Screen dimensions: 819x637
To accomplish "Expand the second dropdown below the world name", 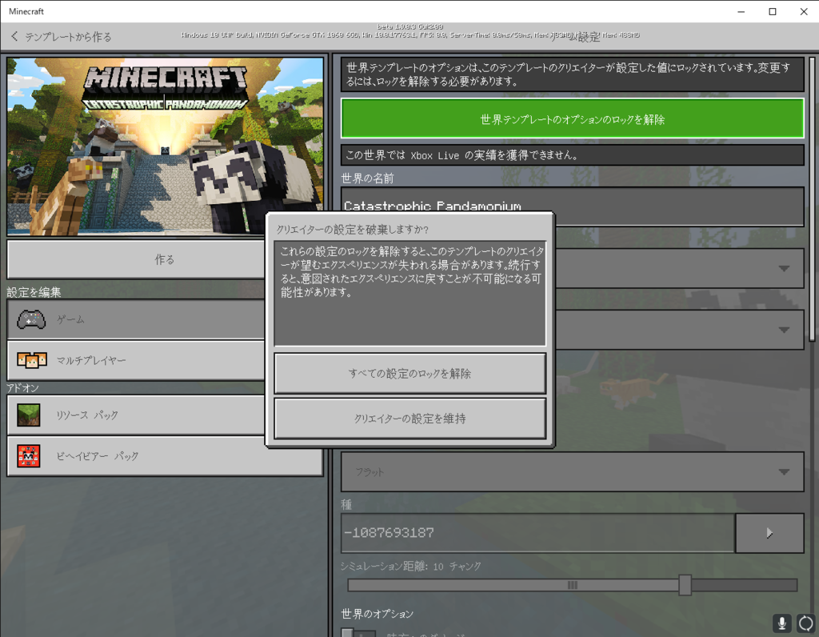I will coord(679,330).
